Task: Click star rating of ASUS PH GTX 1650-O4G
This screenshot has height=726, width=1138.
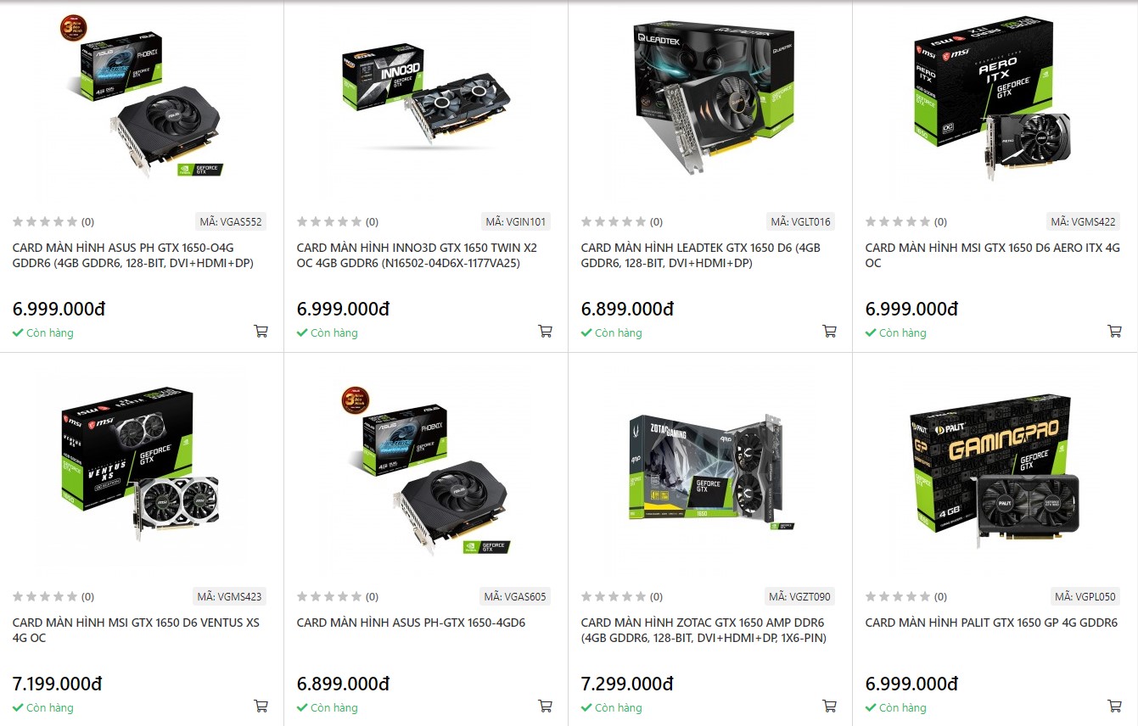Action: [x=45, y=222]
